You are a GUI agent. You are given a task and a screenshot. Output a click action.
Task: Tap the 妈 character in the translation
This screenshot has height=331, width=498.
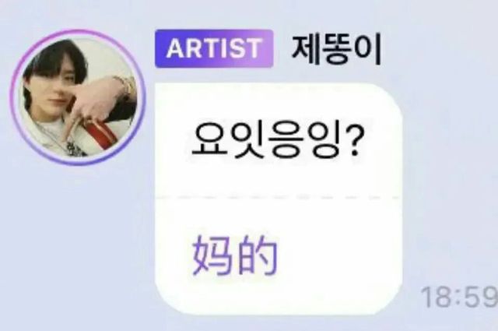(212, 255)
